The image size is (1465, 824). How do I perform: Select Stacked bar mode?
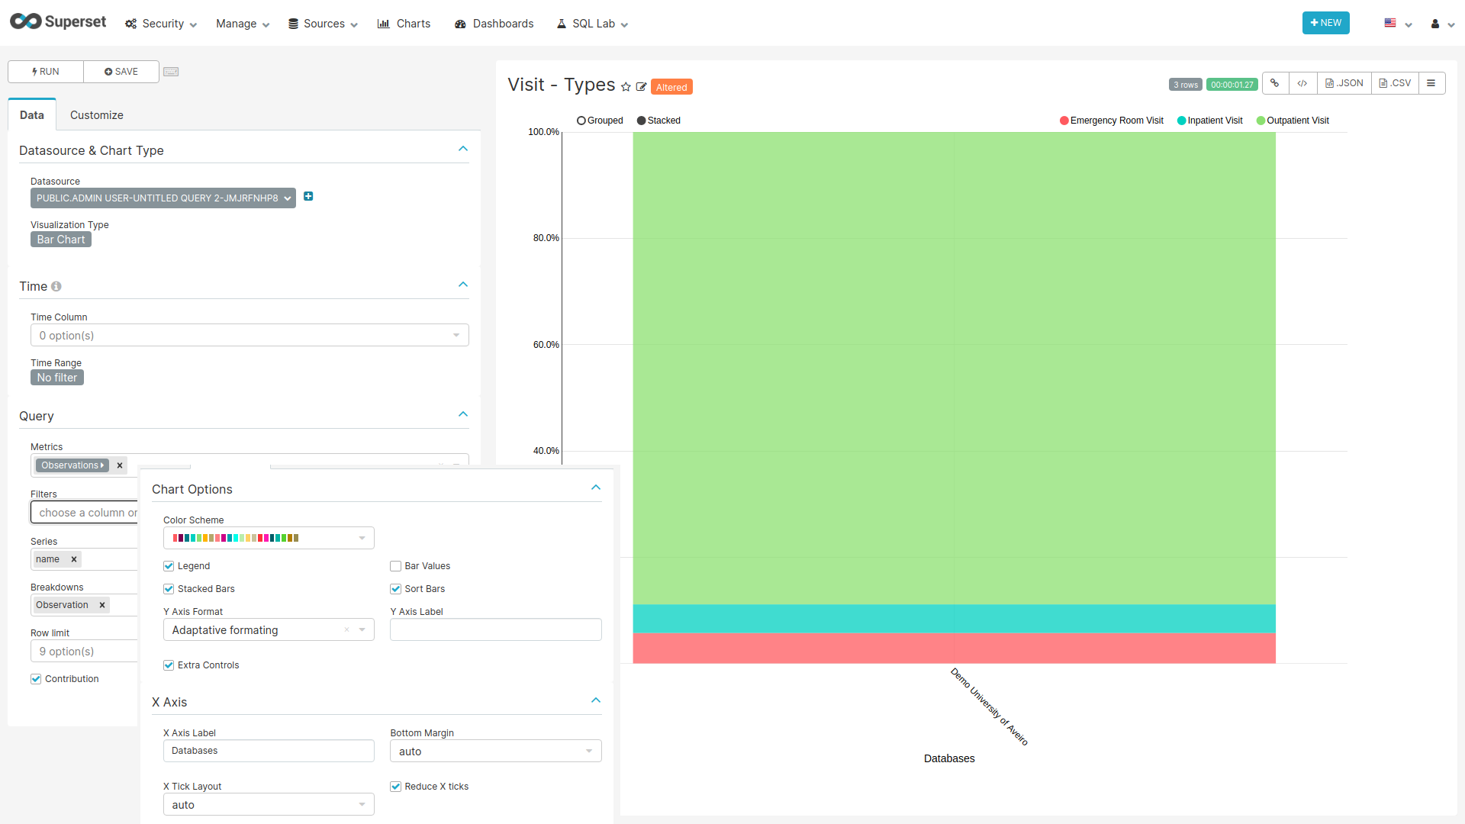658,121
